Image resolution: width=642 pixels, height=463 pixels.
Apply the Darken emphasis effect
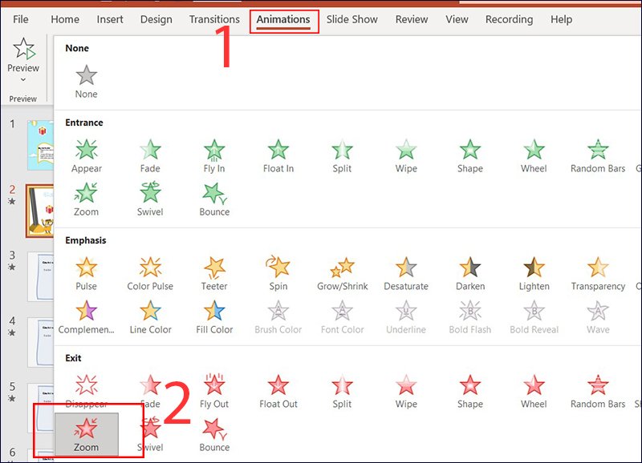(470, 274)
